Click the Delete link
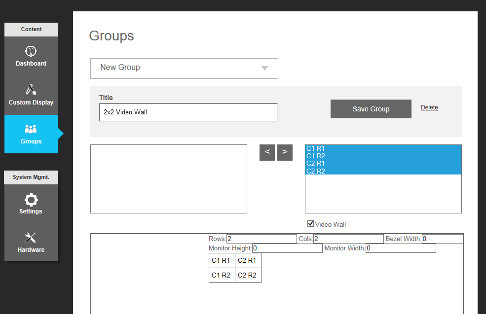Viewport: 486px width, 314px height. click(429, 107)
